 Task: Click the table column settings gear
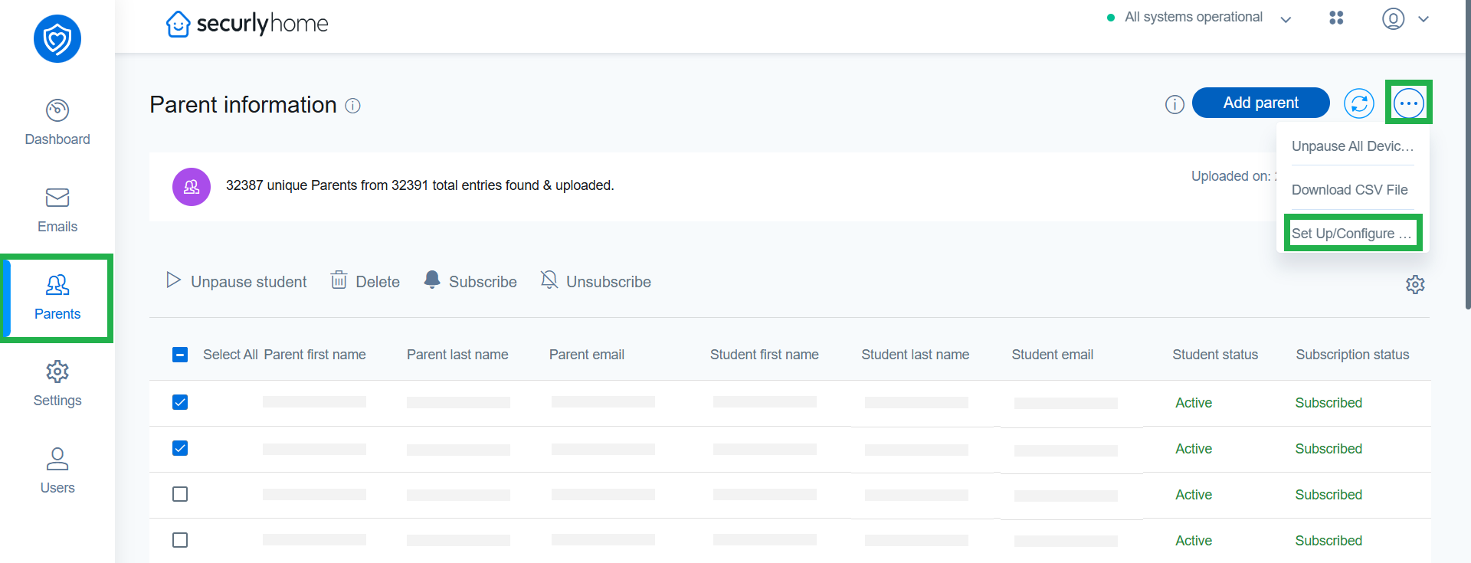click(1414, 285)
